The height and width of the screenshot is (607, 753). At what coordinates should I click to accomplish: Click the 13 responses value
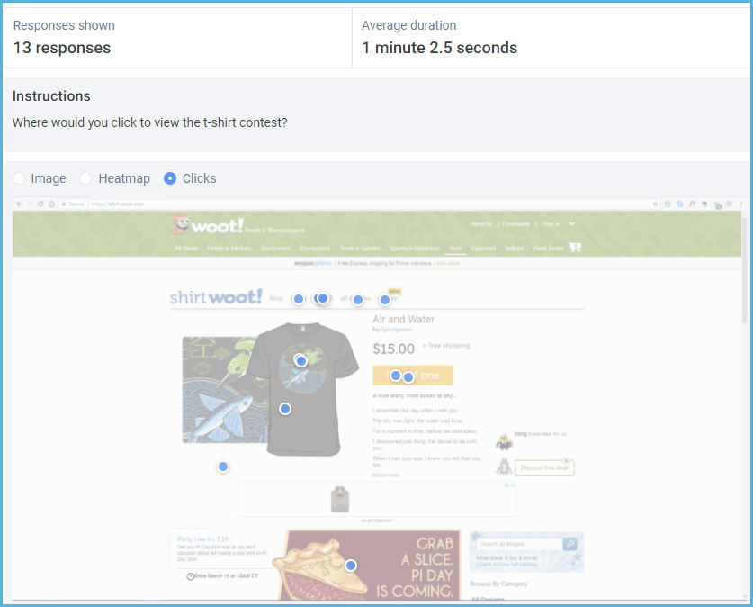(62, 48)
